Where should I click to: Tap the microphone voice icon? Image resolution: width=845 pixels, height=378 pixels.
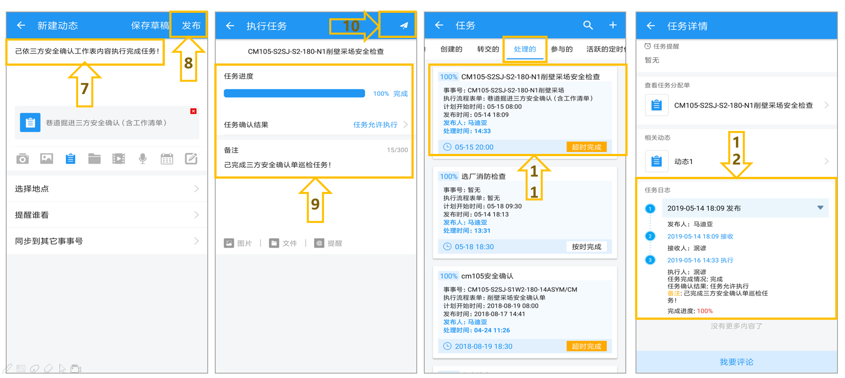pyautogui.click(x=142, y=159)
